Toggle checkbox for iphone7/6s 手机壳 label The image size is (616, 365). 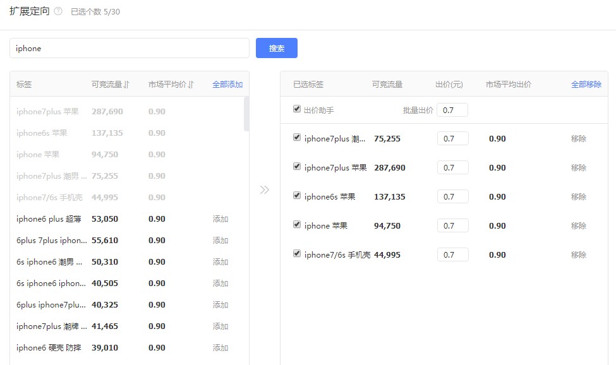click(297, 254)
